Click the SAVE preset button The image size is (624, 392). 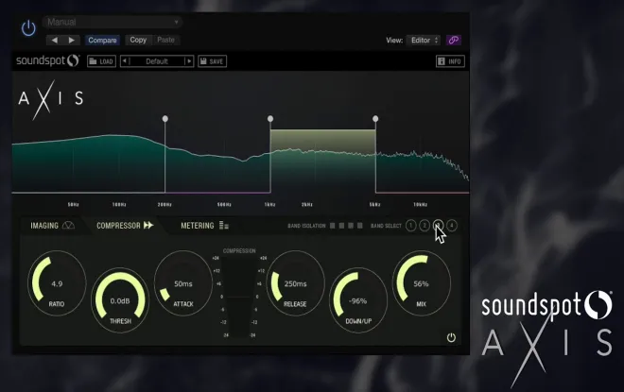pyautogui.click(x=212, y=61)
